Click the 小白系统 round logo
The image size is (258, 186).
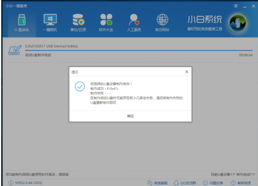[238, 23]
